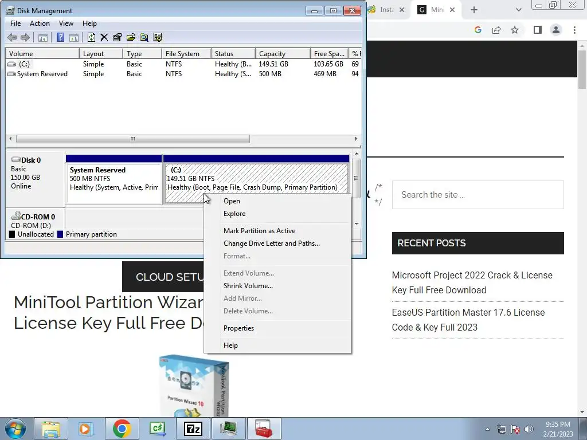
Task: Open the Help menu in the menu bar
Action: click(89, 23)
